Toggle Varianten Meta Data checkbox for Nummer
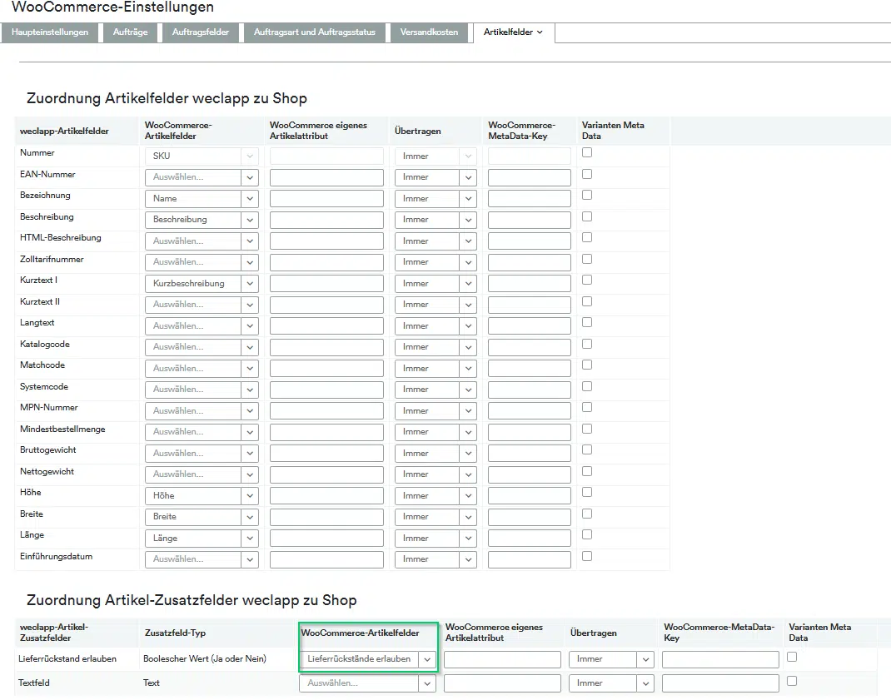This screenshot has width=891, height=700. 587,152
